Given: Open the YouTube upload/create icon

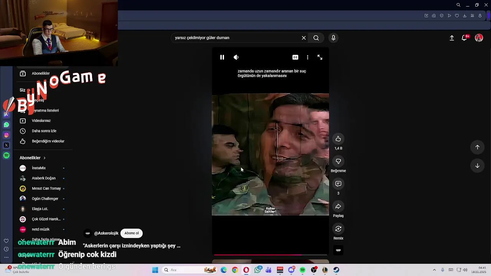Looking at the screenshot, I should tap(452, 38).
